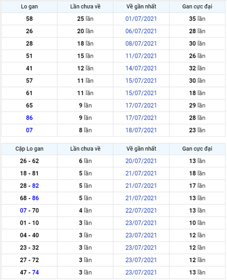Click blue number 74 in pair 47 - 74
Screen dimensions: 227x280
click(35, 272)
